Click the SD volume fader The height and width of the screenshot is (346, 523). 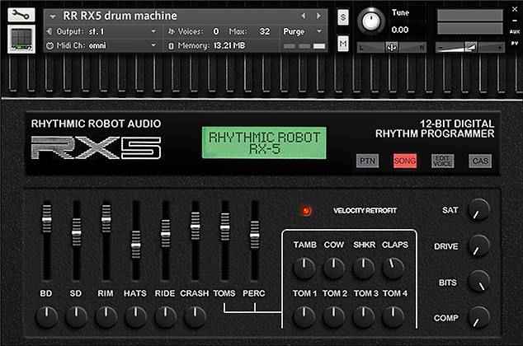tap(77, 232)
